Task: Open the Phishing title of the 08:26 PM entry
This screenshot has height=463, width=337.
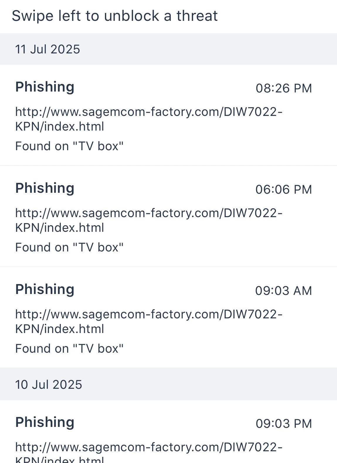Action: click(45, 87)
